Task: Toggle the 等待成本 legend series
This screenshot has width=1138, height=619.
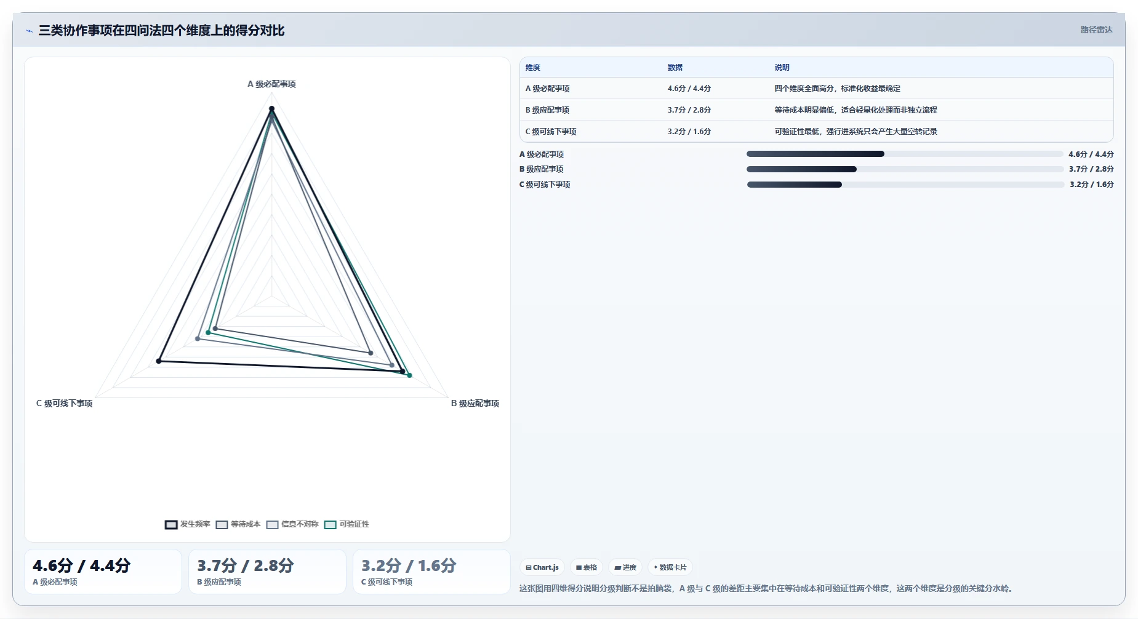Action: (238, 524)
